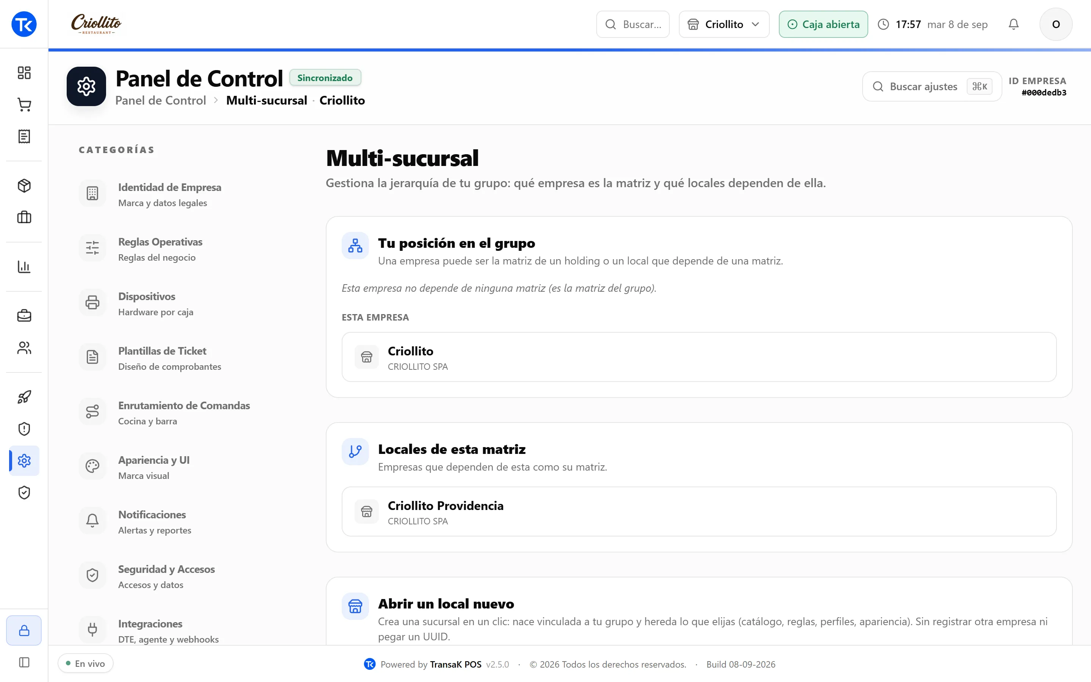Viewport: 1091px width, 682px height.
Task: Click the Sincronizado status badge
Action: click(x=325, y=78)
